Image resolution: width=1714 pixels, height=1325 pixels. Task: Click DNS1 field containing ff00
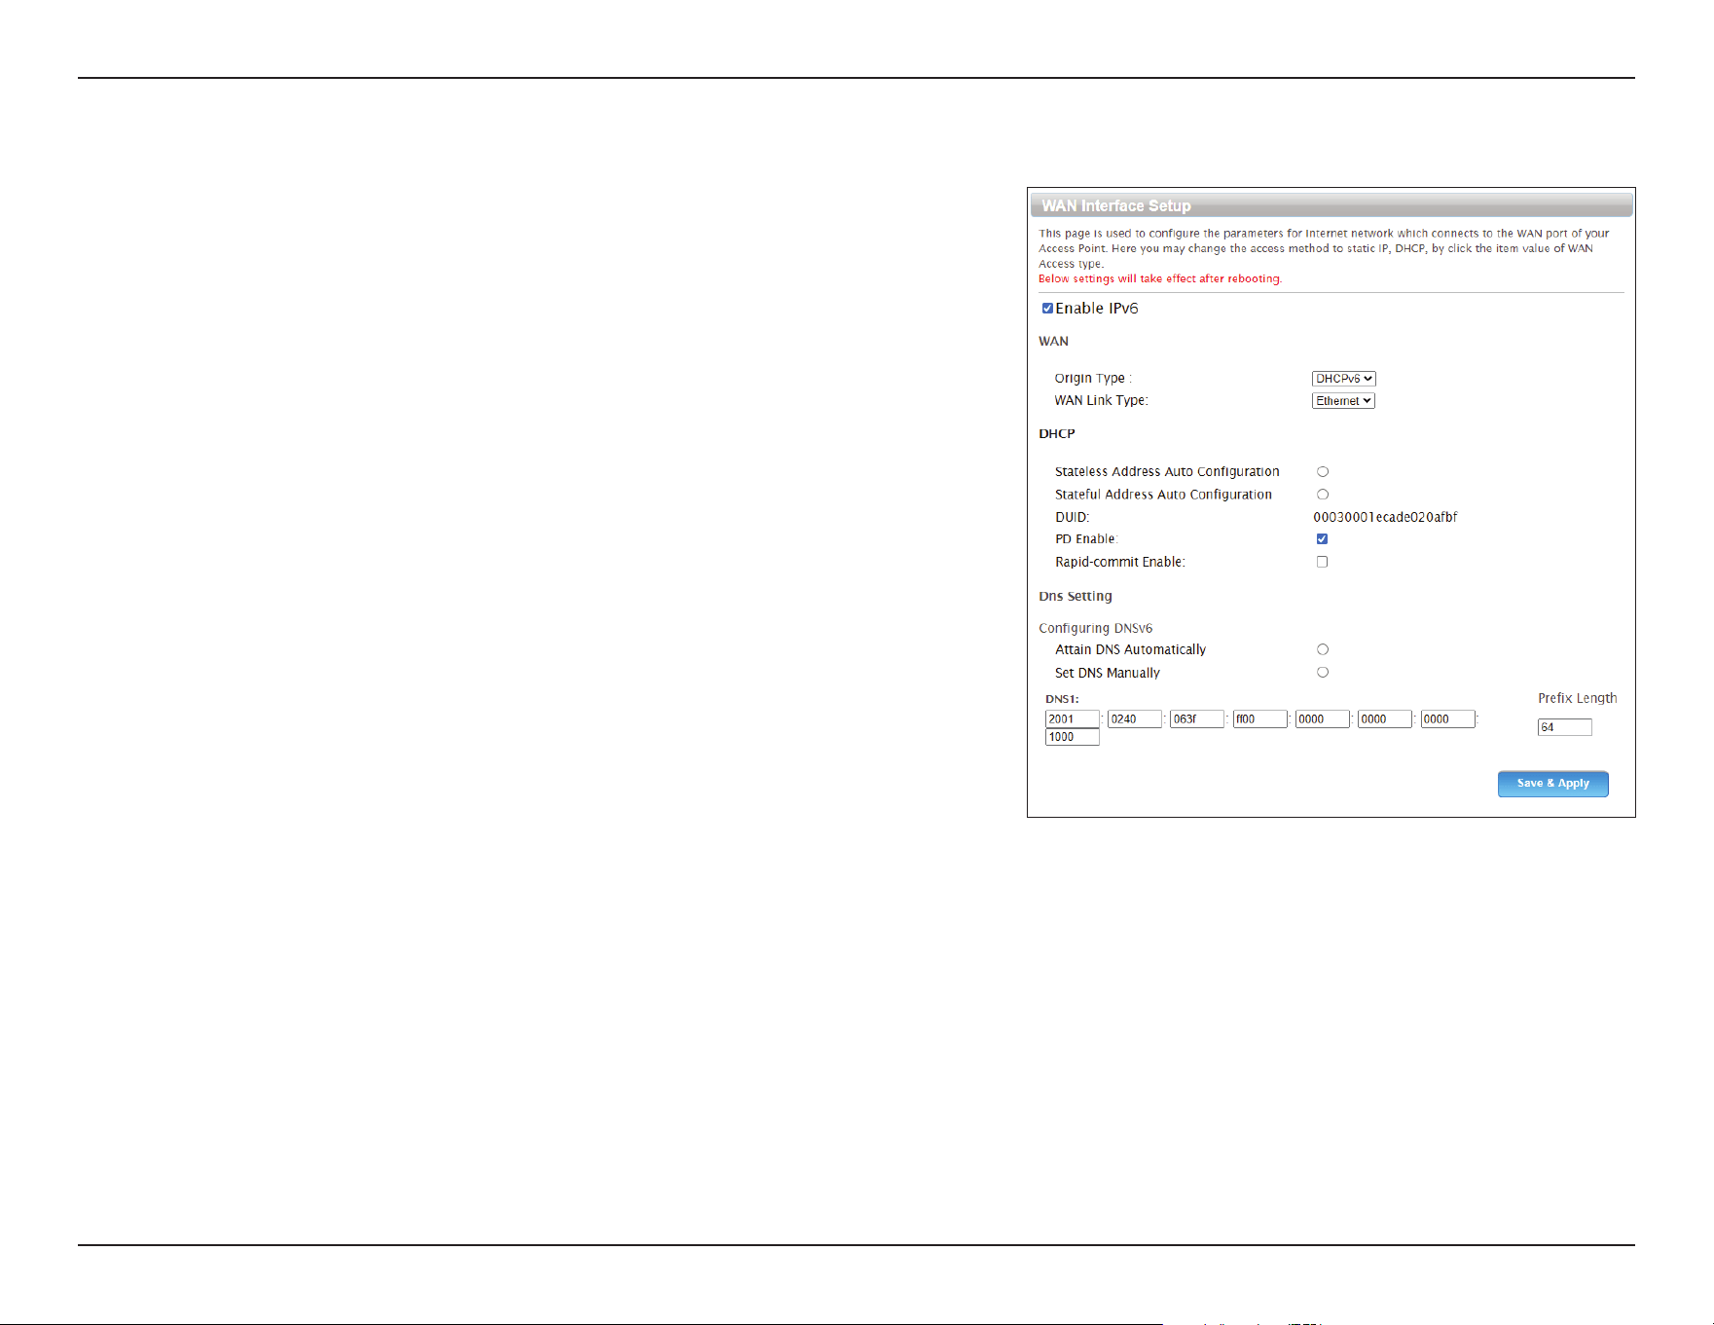(x=1259, y=719)
